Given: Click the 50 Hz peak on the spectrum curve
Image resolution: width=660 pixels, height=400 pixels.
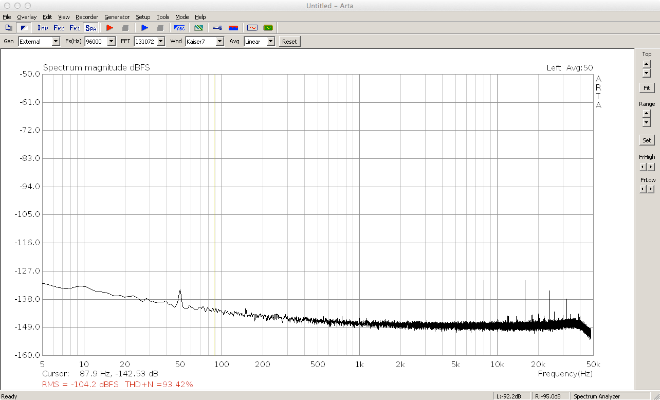Looking at the screenshot, I should (180, 291).
